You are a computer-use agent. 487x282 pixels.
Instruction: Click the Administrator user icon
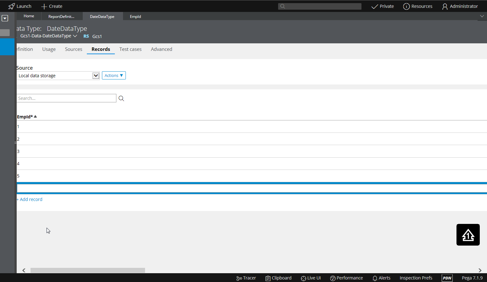click(445, 6)
